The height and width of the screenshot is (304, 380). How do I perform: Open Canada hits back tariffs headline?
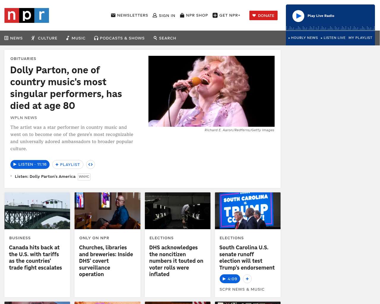pyautogui.click(x=35, y=257)
